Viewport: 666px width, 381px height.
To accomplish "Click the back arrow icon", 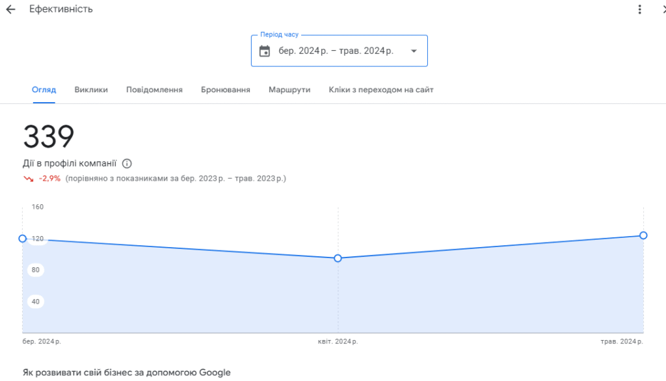I will (x=10, y=9).
